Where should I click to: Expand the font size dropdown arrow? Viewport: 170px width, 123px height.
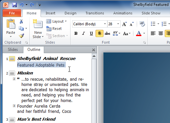(118, 24)
